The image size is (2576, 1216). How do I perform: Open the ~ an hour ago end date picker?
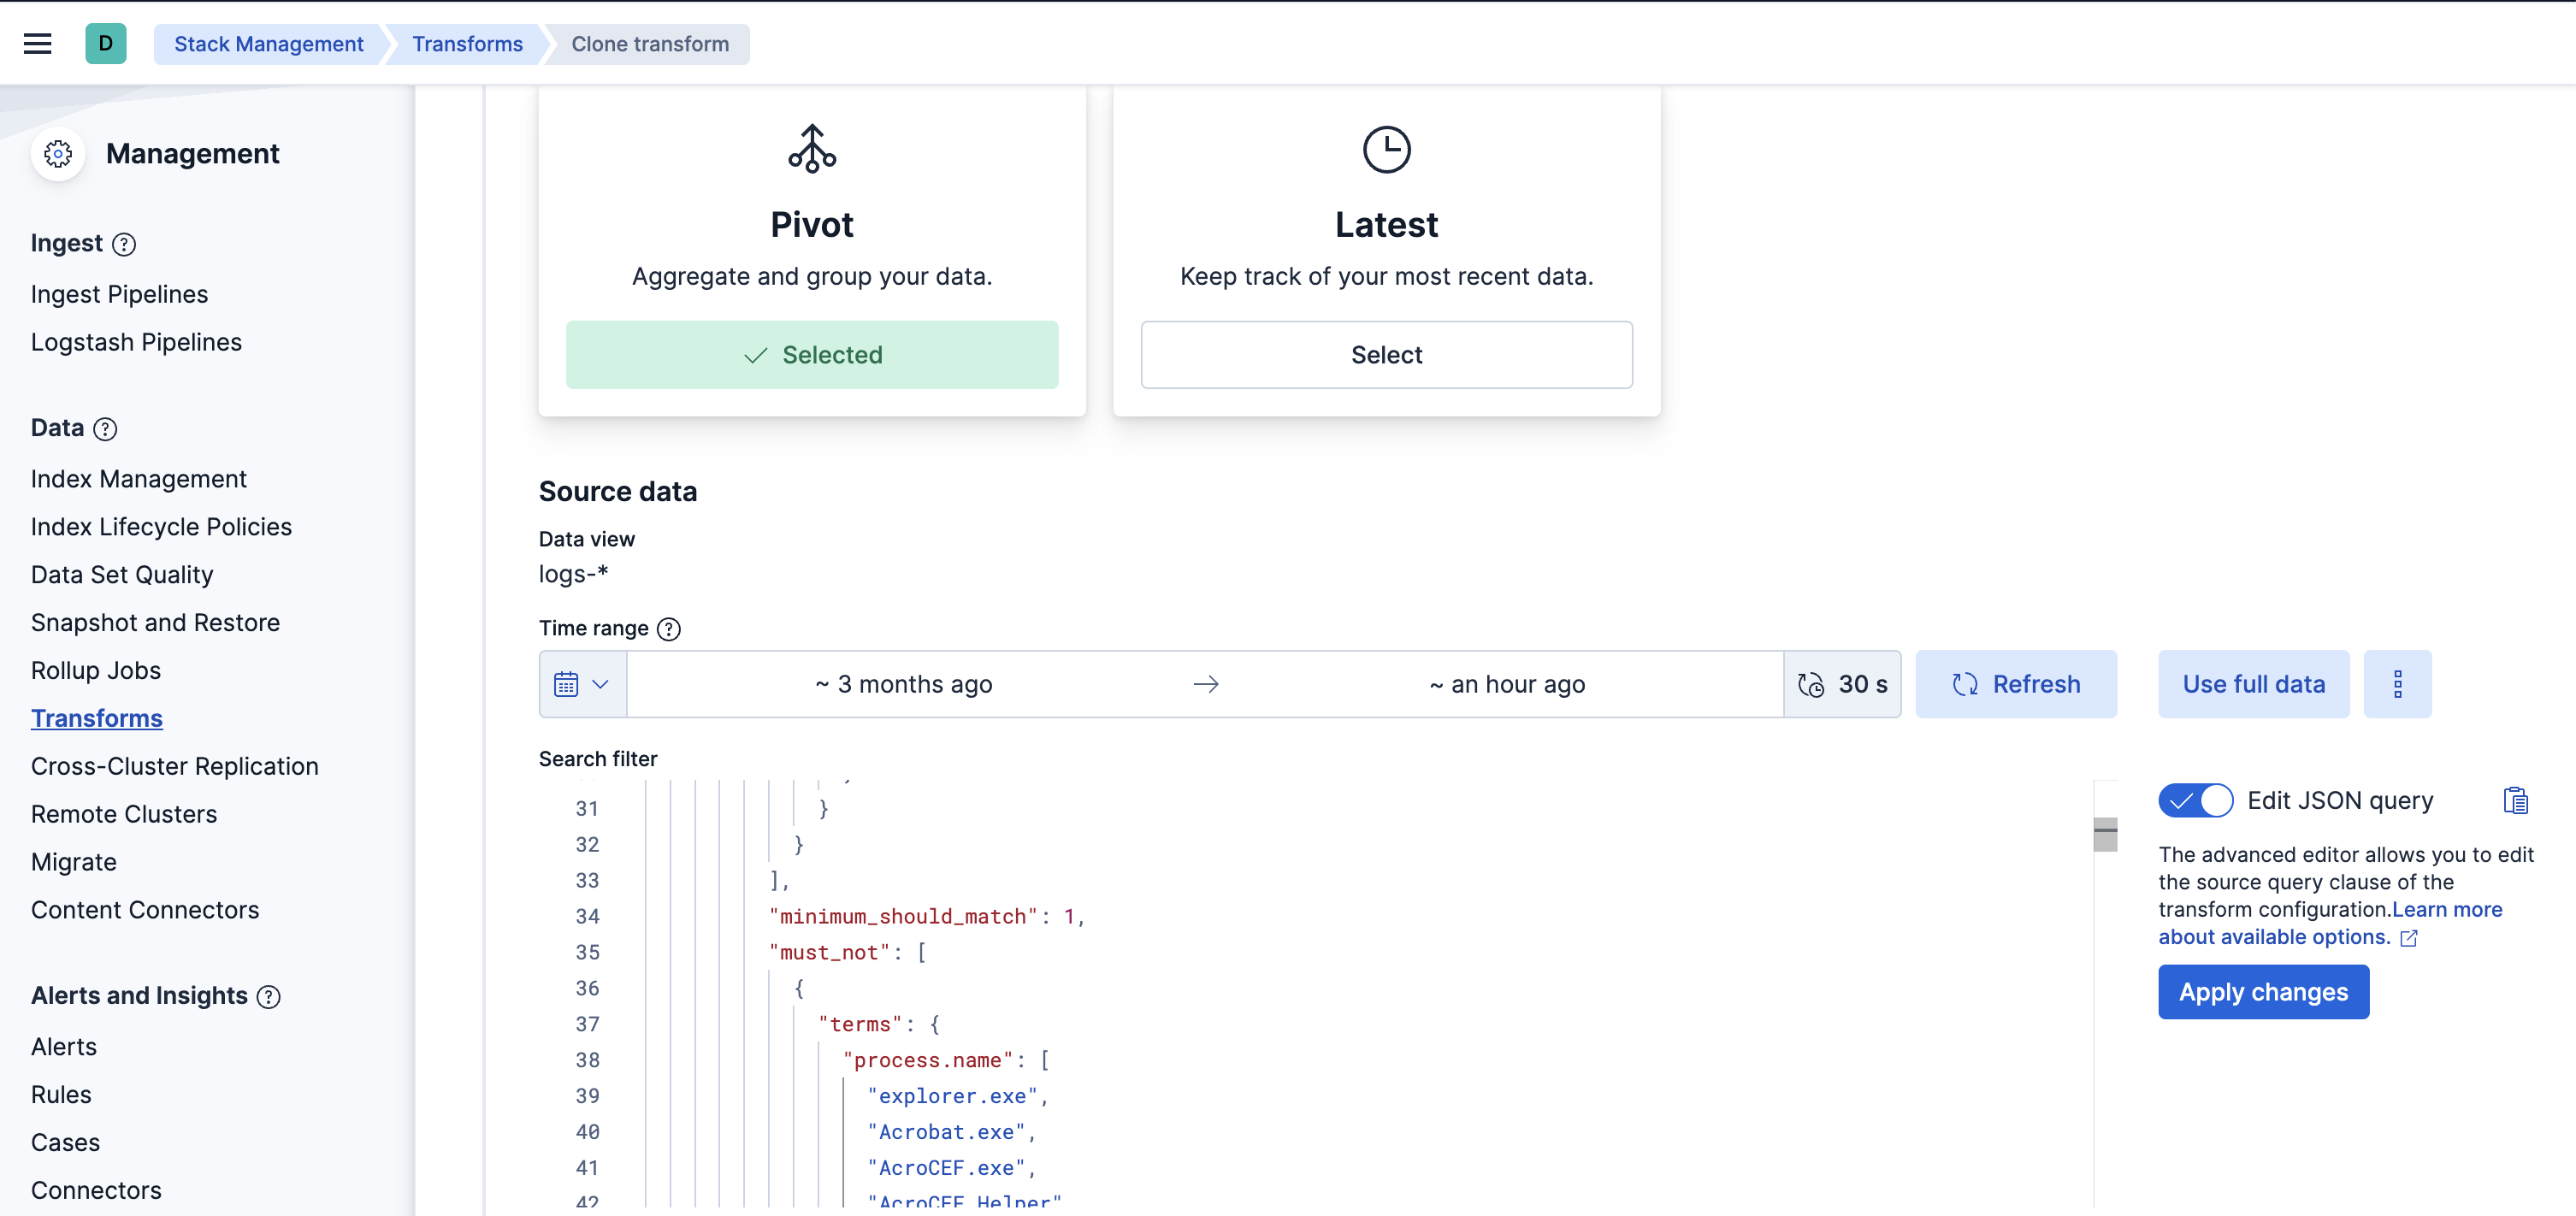1507,685
